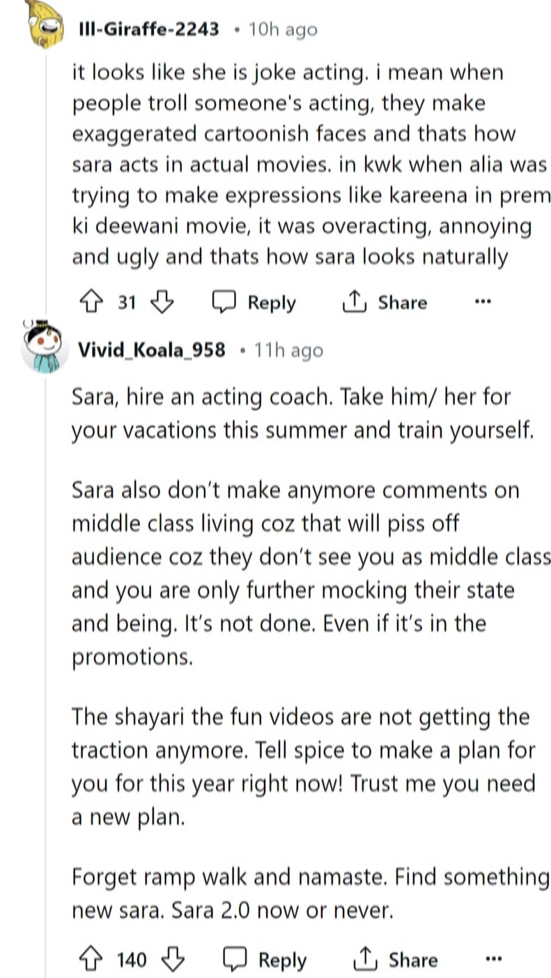Click the upvote arrow on Ill-Giraffe-2243's comment
Image resolution: width=551 pixels, height=978 pixels.
pyautogui.click(x=90, y=301)
